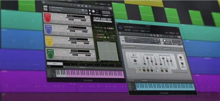Viewport: 220px width, 101px height.
Task: Click Control Link chain icon
Action: click(105, 28)
